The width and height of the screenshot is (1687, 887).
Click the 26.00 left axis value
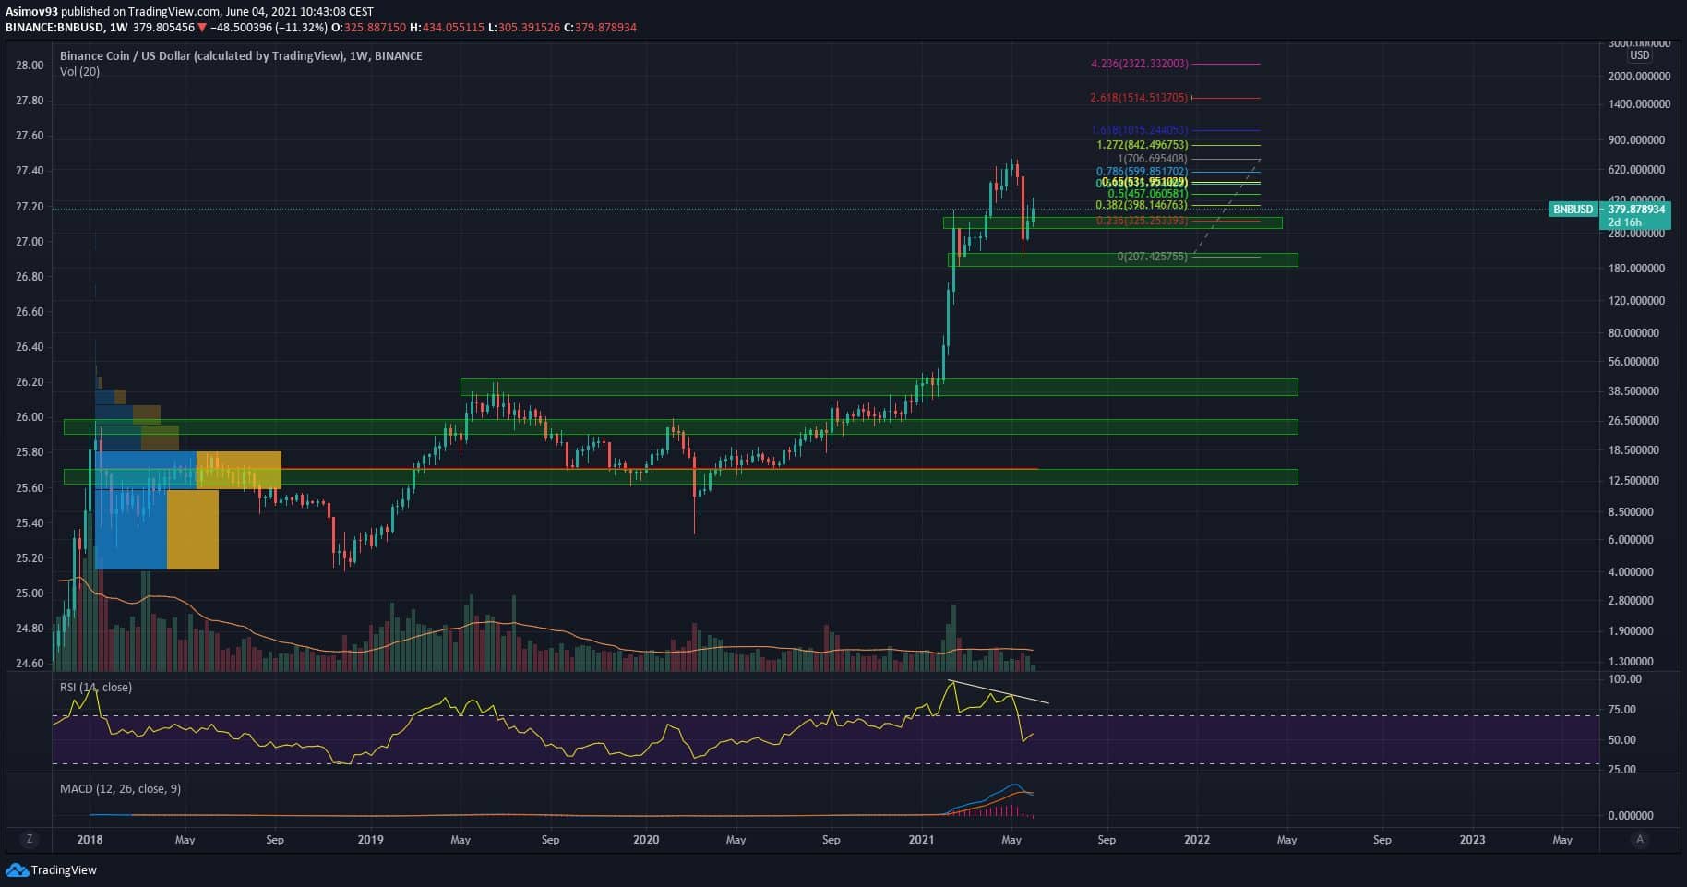[30, 417]
